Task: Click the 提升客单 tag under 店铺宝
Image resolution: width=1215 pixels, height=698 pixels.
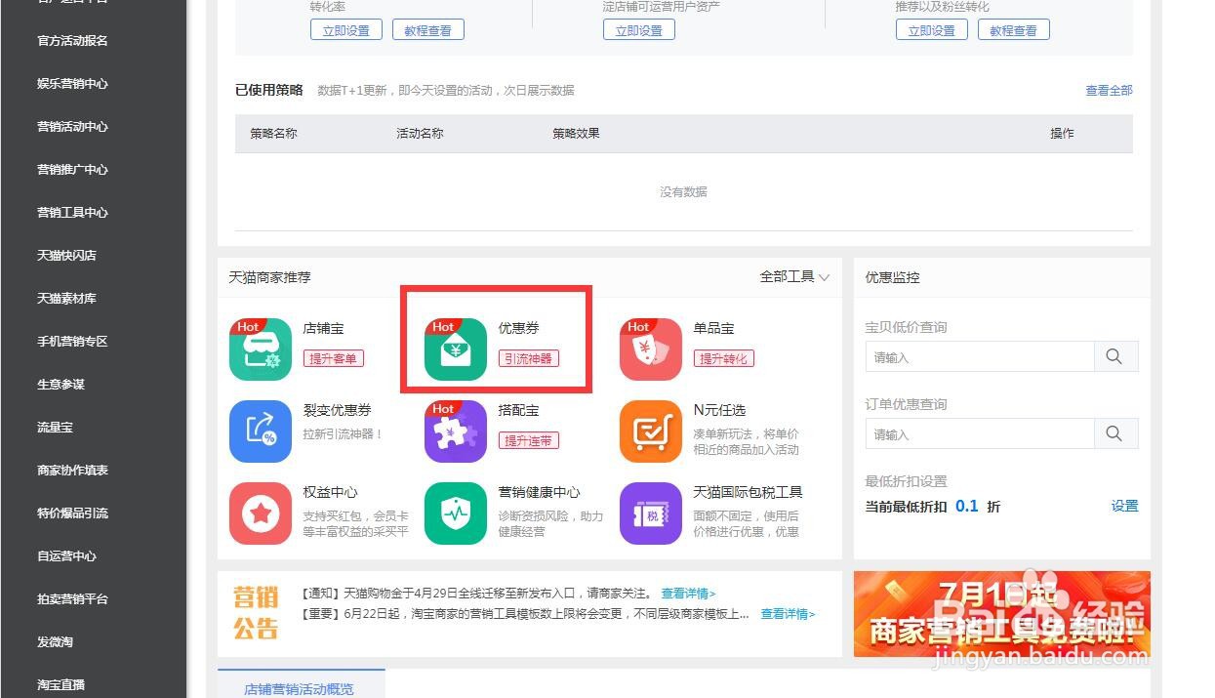Action: coord(334,358)
